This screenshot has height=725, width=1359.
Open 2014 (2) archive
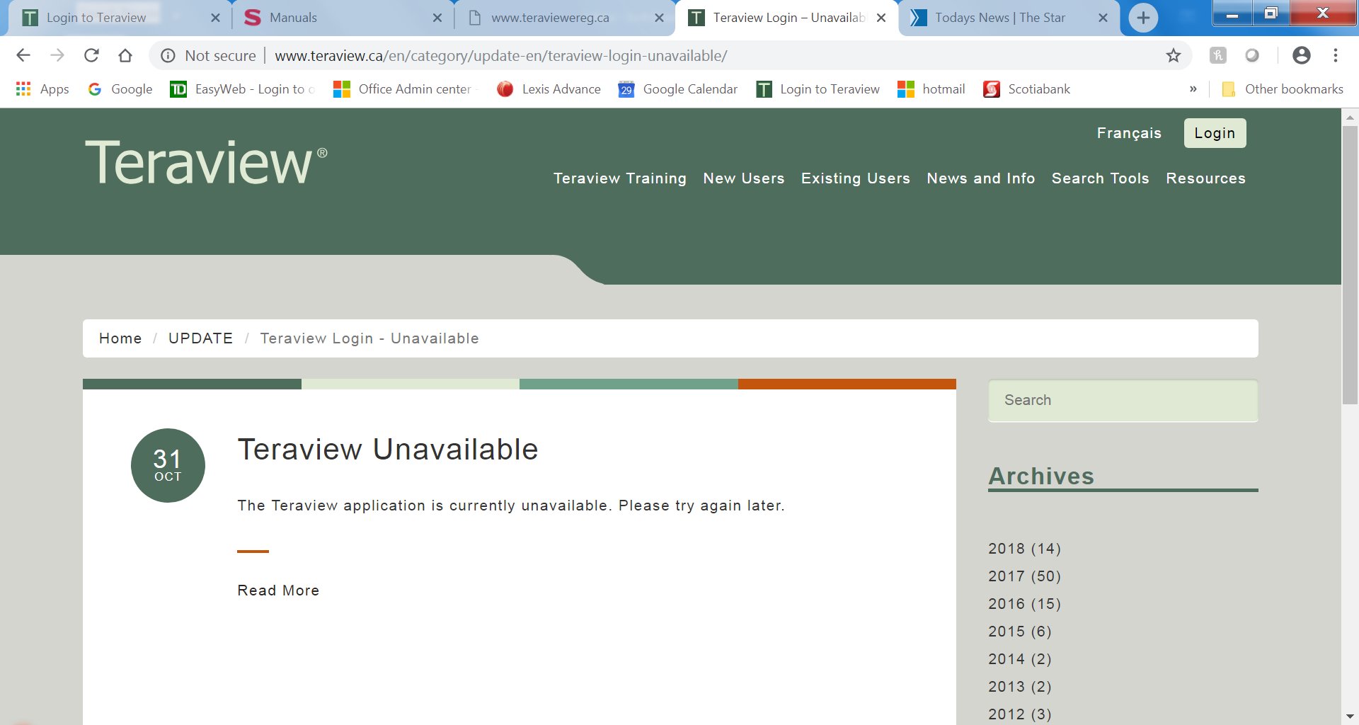click(1020, 659)
